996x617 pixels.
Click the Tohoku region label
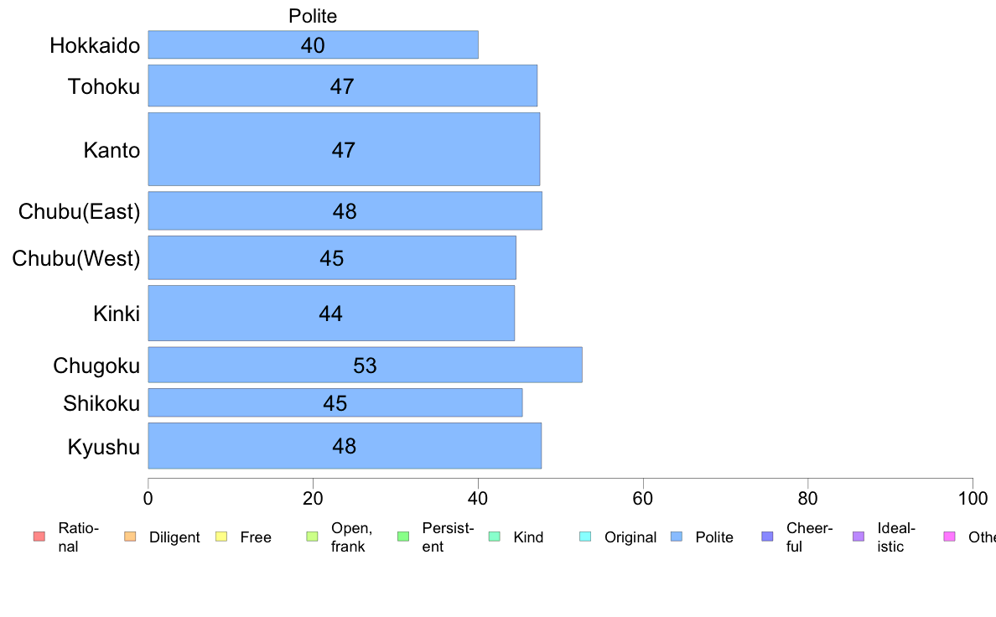tap(103, 86)
